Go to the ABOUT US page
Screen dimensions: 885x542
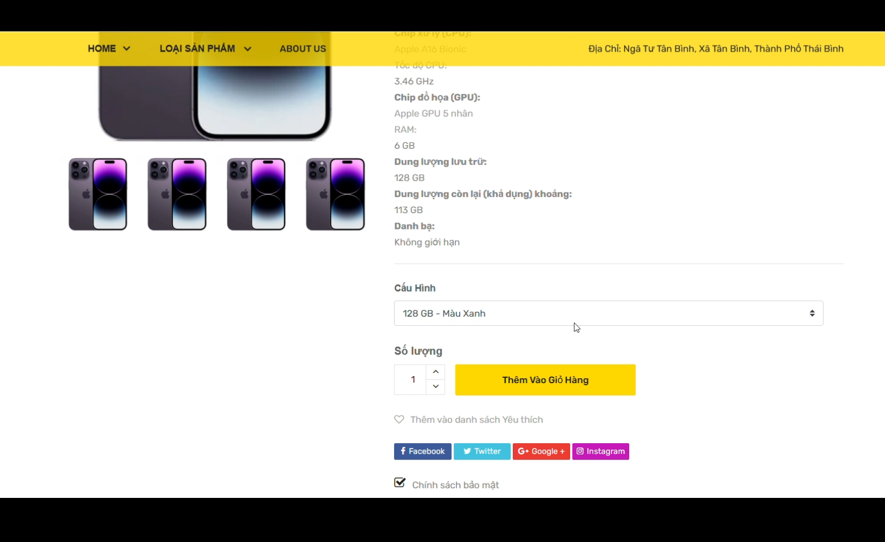tap(303, 48)
